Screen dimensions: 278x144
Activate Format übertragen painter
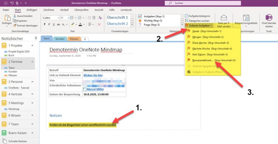25,26
